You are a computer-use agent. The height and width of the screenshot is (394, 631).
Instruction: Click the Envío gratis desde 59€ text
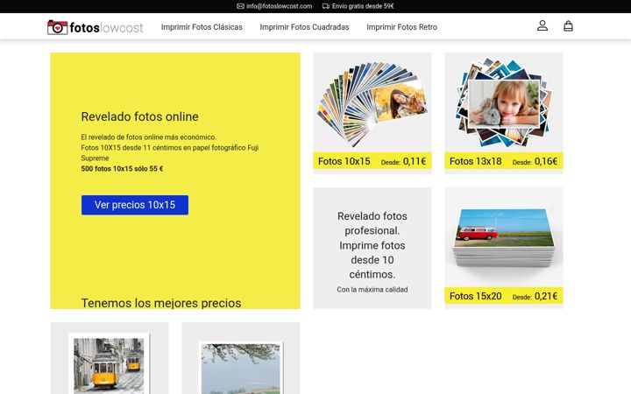point(363,6)
